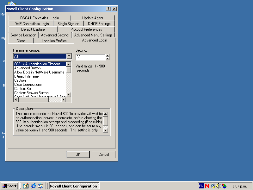The width and height of the screenshot is (253, 190).
Task: Expand the Parameter groups dropdown arrow
Action: (69, 56)
